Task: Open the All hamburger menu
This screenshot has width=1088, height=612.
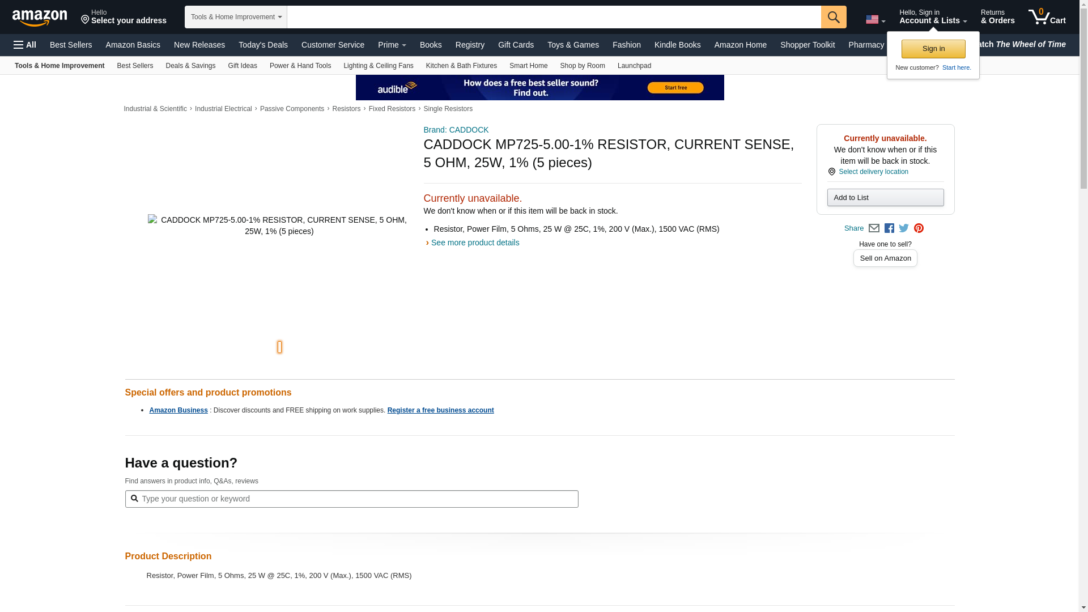Action: point(25,45)
